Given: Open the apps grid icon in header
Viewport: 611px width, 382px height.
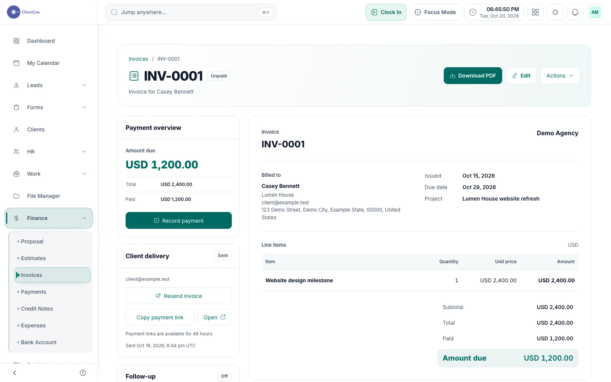Looking at the screenshot, I should tap(535, 12).
